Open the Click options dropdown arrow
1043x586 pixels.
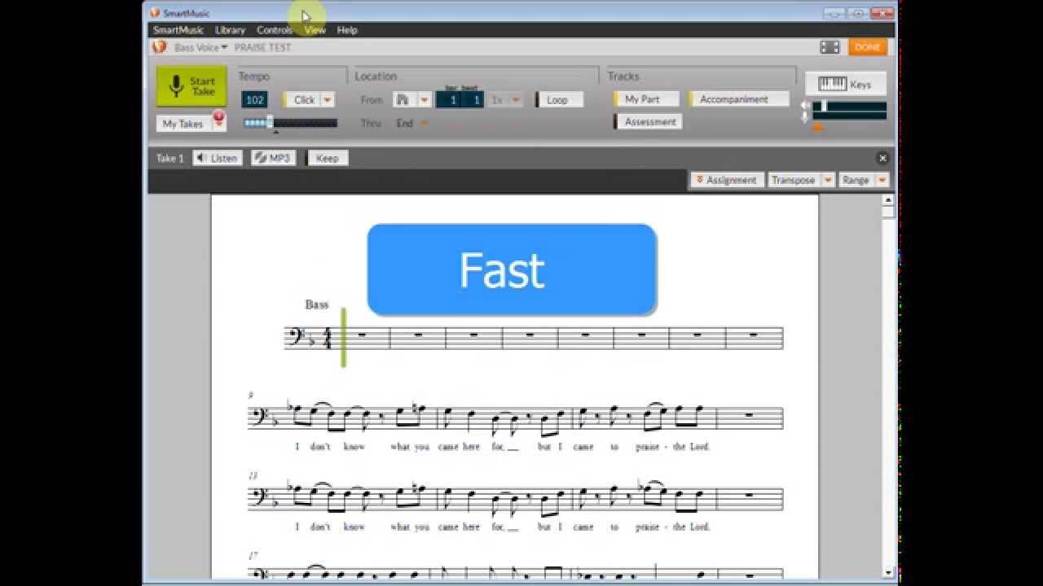coord(328,99)
